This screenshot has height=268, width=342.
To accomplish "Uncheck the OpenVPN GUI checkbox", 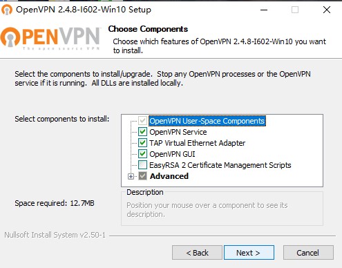I will 142,154.
